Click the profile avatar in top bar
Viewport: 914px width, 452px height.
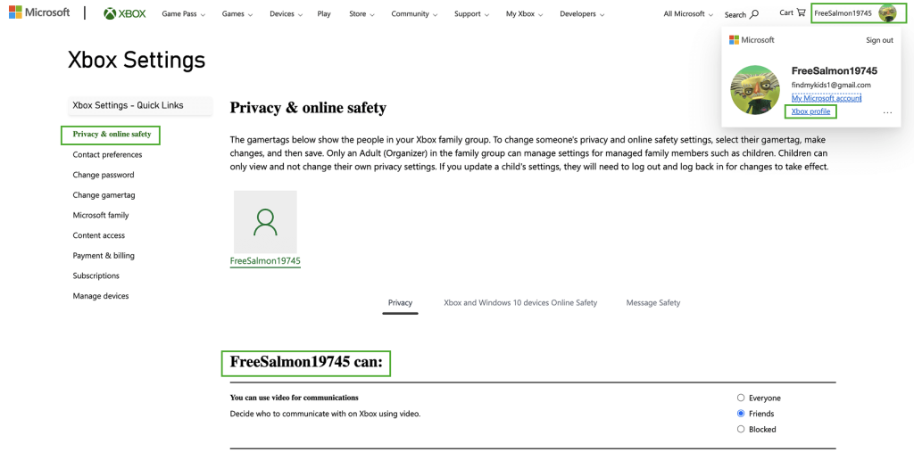pos(887,13)
